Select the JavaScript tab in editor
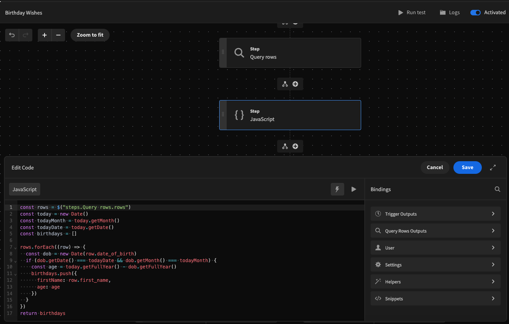 (24, 189)
